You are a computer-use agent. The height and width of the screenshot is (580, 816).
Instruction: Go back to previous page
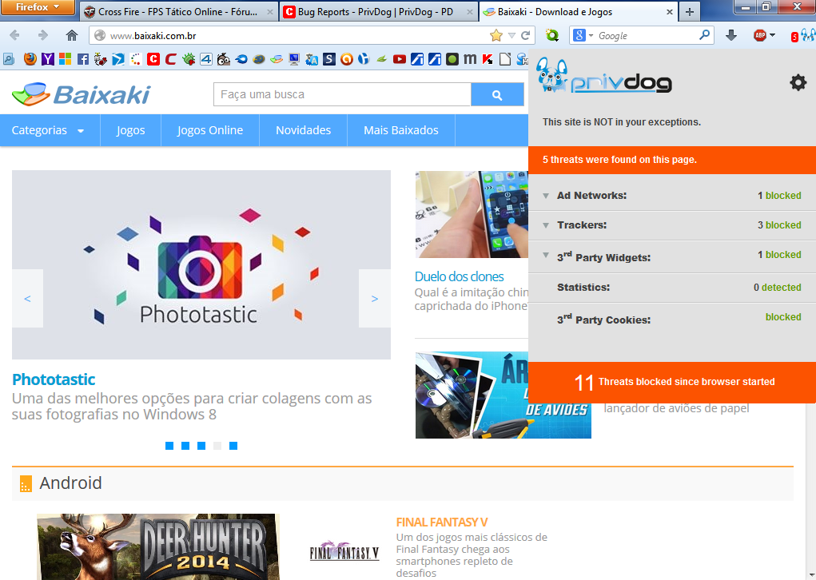pyautogui.click(x=14, y=35)
